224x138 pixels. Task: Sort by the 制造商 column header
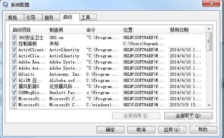(x=66, y=30)
